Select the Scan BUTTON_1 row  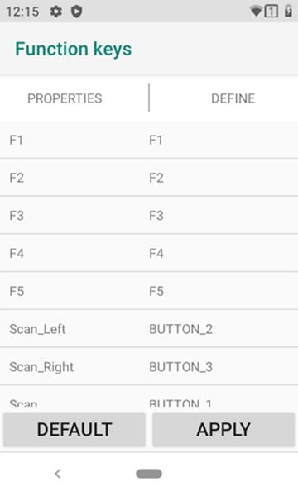point(149,399)
